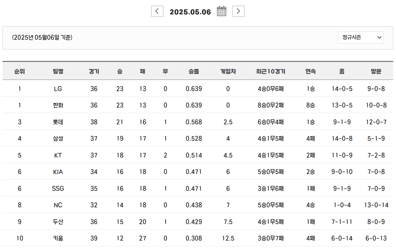The image size is (396, 249).
Task: Click the (2025년 05월06일 기준) label
Action: (42, 38)
